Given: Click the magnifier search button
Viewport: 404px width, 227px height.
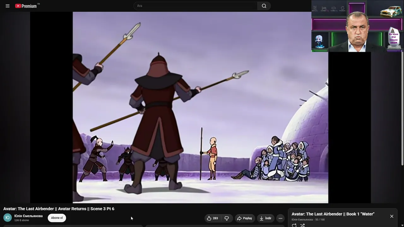Looking at the screenshot, I should (x=264, y=6).
